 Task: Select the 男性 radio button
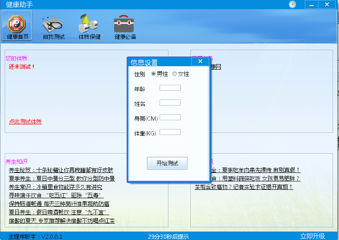[153, 74]
